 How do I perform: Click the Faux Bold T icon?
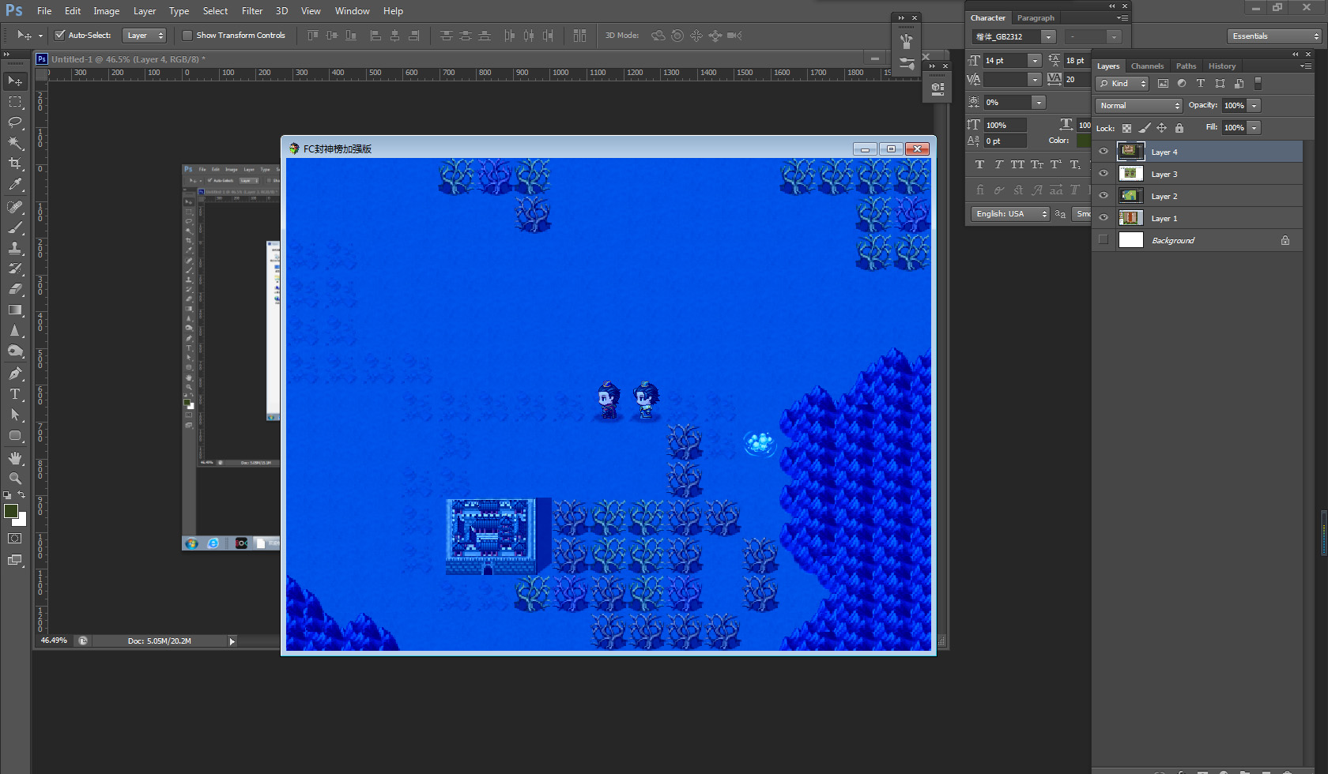click(979, 164)
